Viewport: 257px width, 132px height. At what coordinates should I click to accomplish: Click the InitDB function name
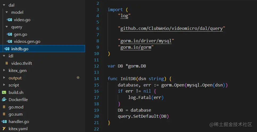[x=128, y=79]
